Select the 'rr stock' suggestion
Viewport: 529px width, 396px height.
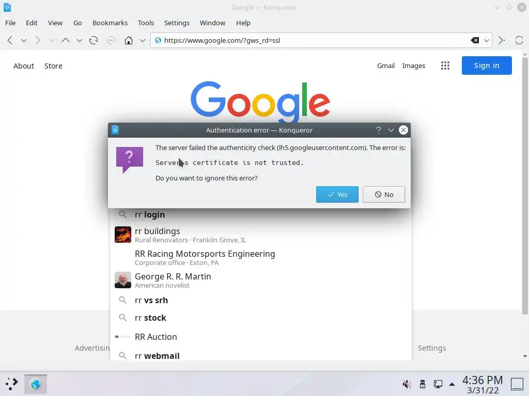click(260, 318)
